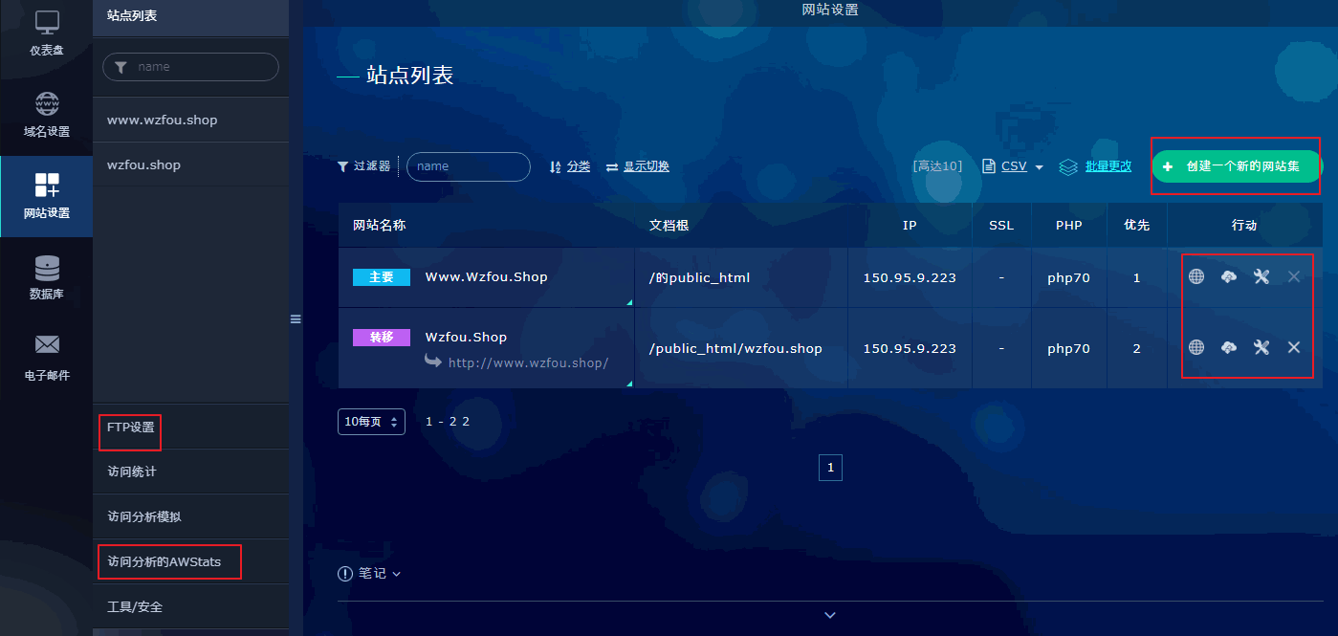Open the 10每页 page size selector
Viewport: 1338px width, 636px height.
click(371, 422)
